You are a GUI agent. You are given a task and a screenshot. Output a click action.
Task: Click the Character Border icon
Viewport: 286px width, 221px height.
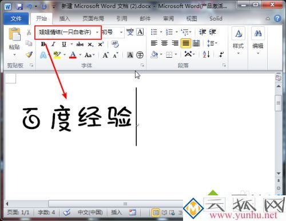[140, 32]
